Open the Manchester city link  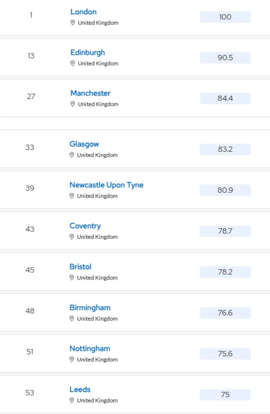click(90, 93)
